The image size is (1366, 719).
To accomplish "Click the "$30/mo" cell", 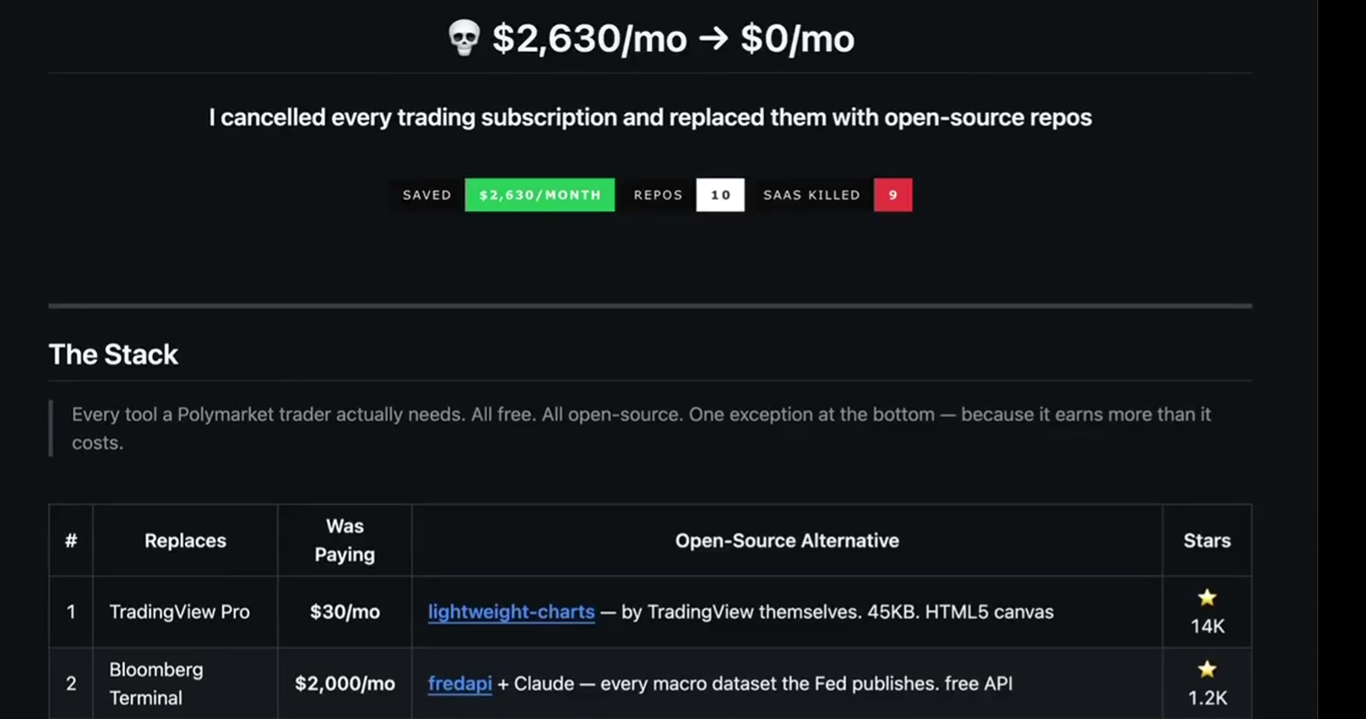I will [x=345, y=612].
